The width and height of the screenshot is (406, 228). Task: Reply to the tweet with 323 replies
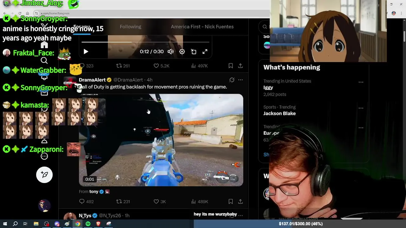coord(86,66)
